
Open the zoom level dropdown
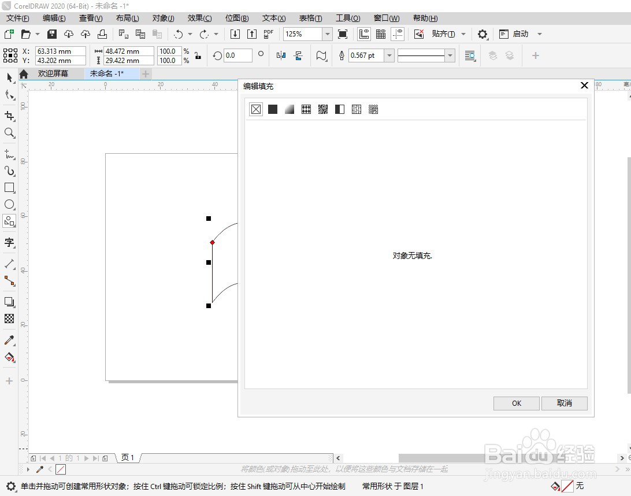coord(328,34)
